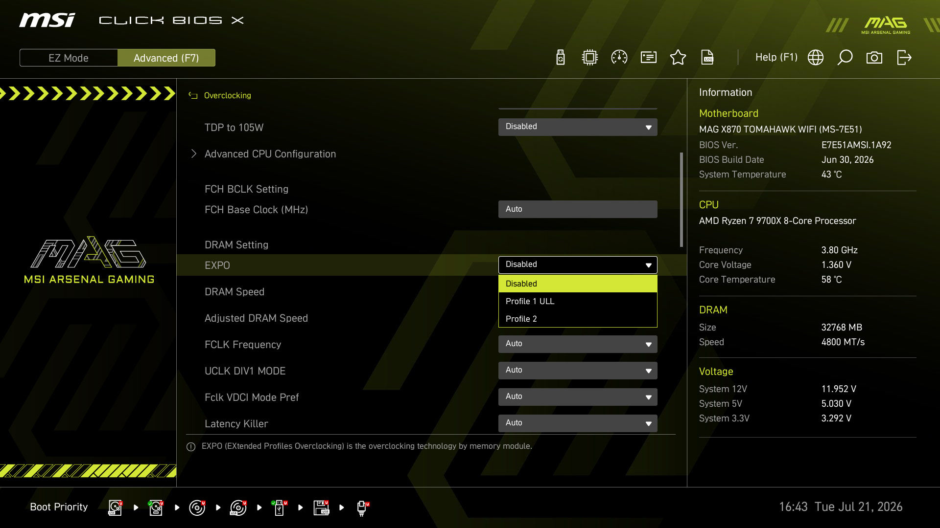Select the USB hard disk boot device
This screenshot has height=528, width=940.
click(115, 507)
